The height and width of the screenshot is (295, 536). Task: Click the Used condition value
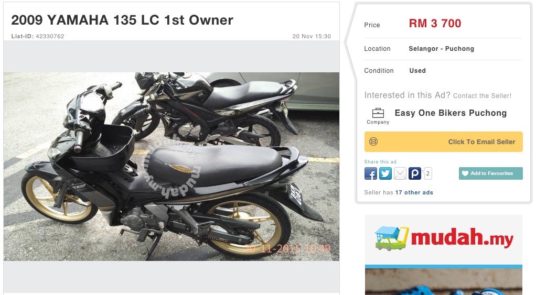coord(417,71)
